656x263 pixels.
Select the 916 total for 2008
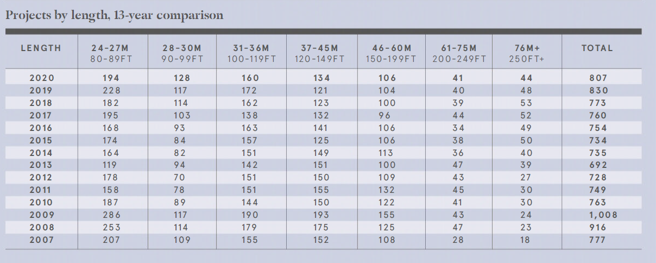coord(597,227)
